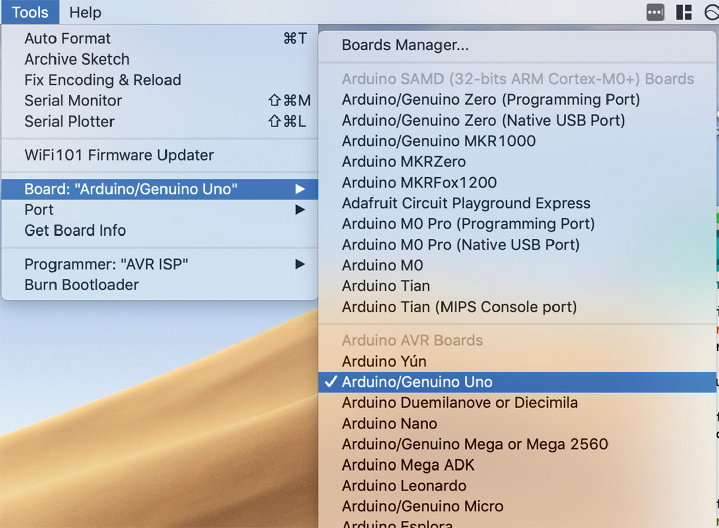Click the three-dots menu bar status icon
Screen dimensions: 719x528
(655, 12)
